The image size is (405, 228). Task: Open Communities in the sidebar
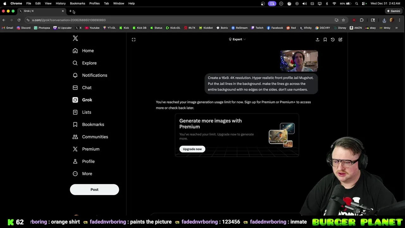pyautogui.click(x=90, y=137)
